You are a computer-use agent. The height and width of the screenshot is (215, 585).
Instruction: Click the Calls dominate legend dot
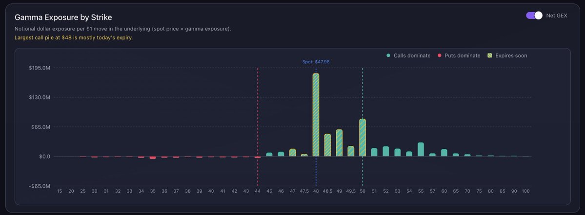tap(388, 56)
